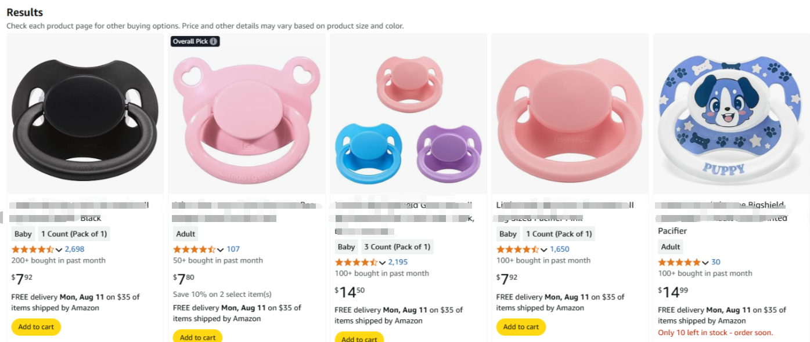
Task: Click star rating of puppy pacifier
Action: [679, 262]
